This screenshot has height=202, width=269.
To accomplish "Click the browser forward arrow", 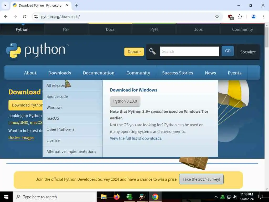I will point(15,17).
